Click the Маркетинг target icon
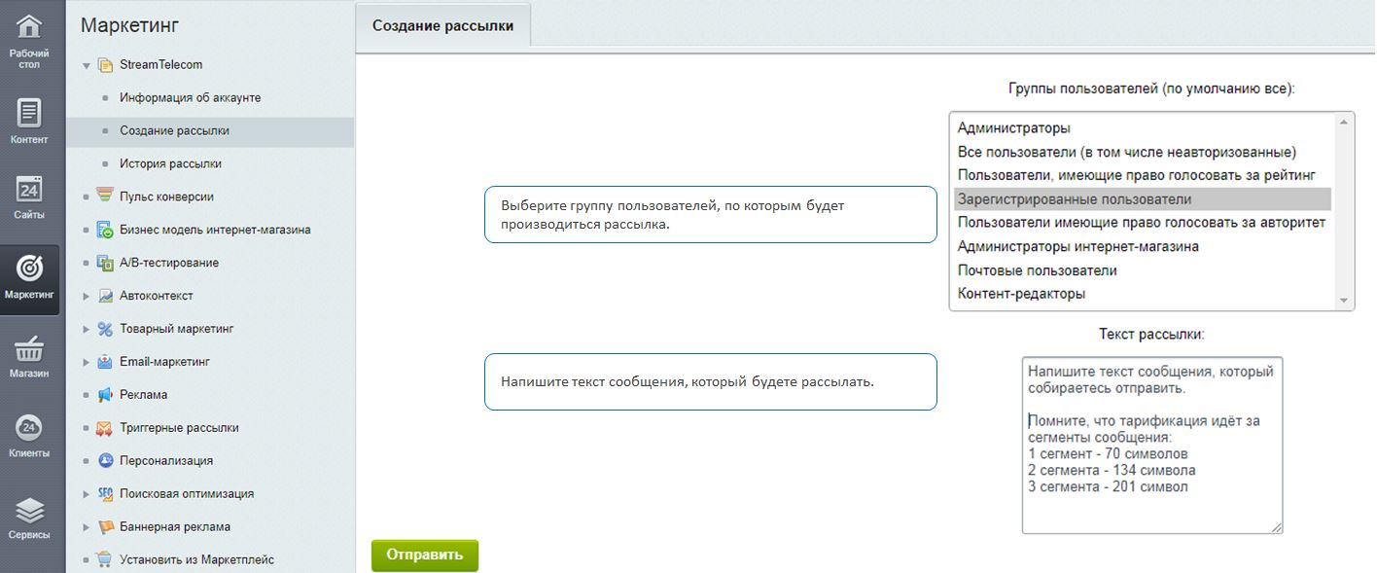The width and height of the screenshot is (1377, 573). (29, 268)
